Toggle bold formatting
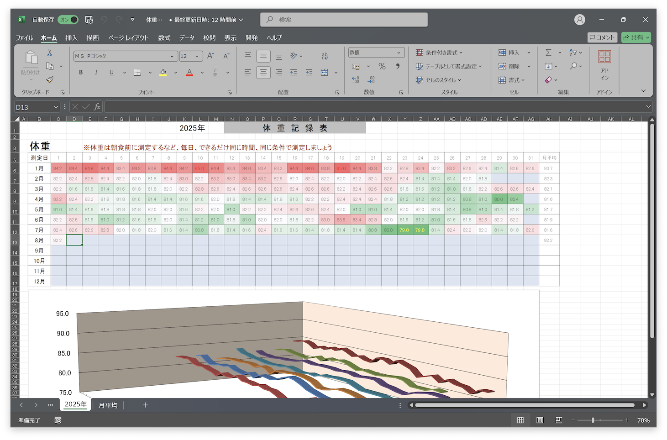Screen dimensions: 667x440 (81, 73)
